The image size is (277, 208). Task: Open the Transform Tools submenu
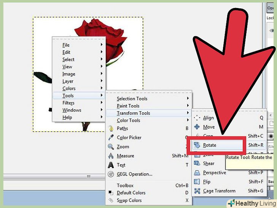pos(148,113)
